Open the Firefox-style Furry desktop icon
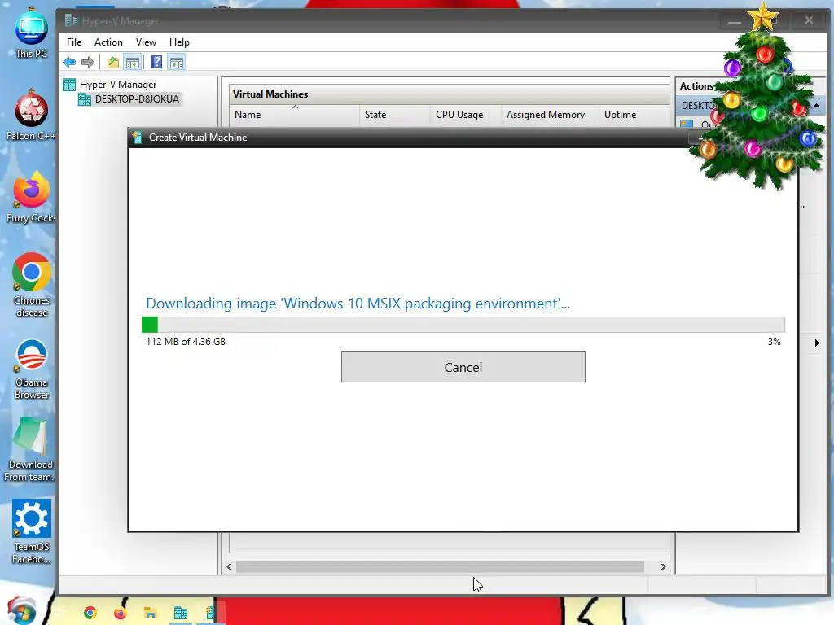Viewport: 834px width, 625px height. coord(31,197)
